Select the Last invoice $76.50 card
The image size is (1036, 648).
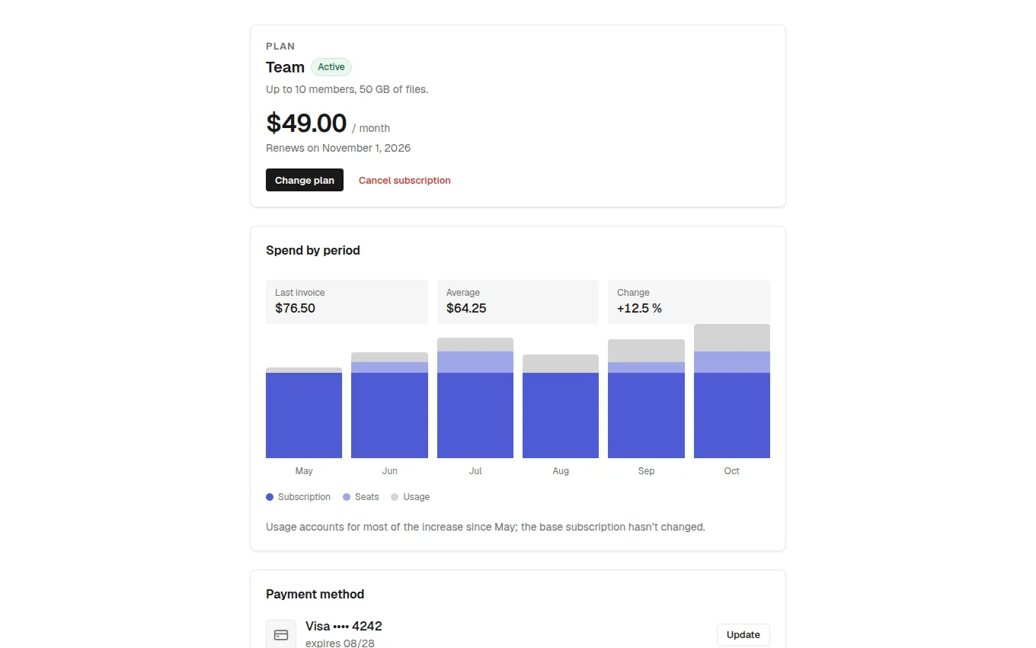347,301
